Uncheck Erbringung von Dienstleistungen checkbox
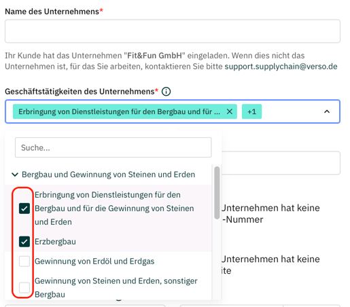This screenshot has width=350, height=307. pos(24,209)
